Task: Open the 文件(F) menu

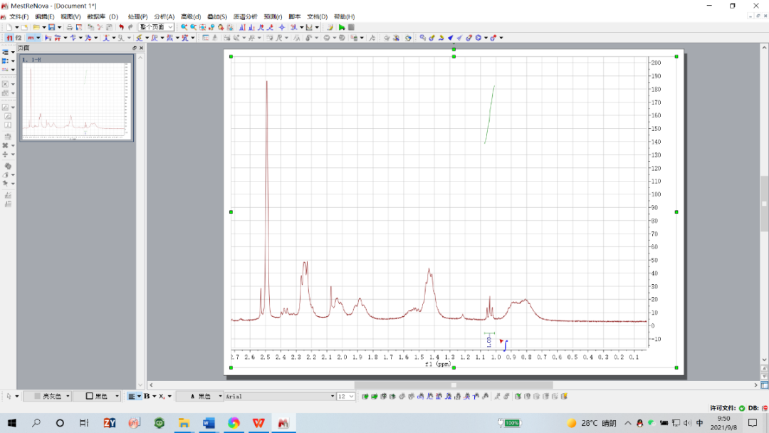Action: point(19,16)
